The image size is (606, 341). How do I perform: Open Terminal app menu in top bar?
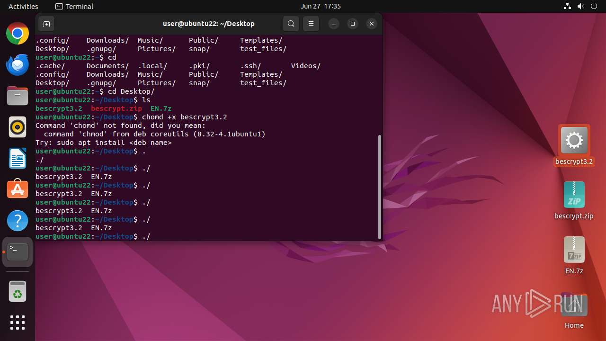click(x=74, y=6)
